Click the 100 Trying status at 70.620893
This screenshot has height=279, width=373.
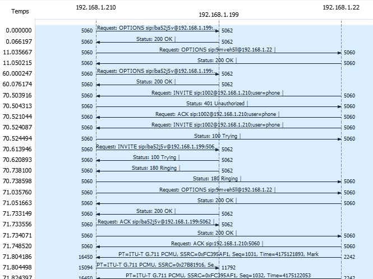154,157
